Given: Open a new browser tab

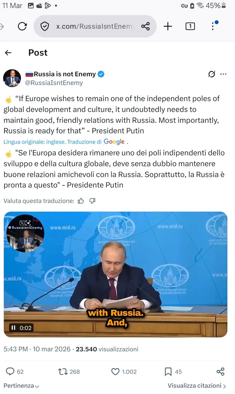Looking at the screenshot, I should (168, 26).
